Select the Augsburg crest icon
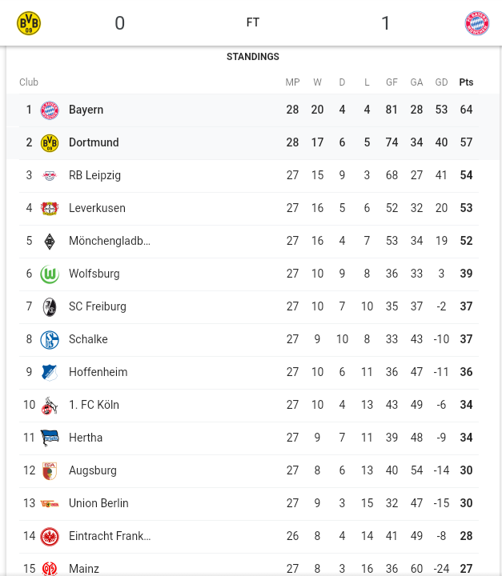The image size is (502, 576). point(50,471)
